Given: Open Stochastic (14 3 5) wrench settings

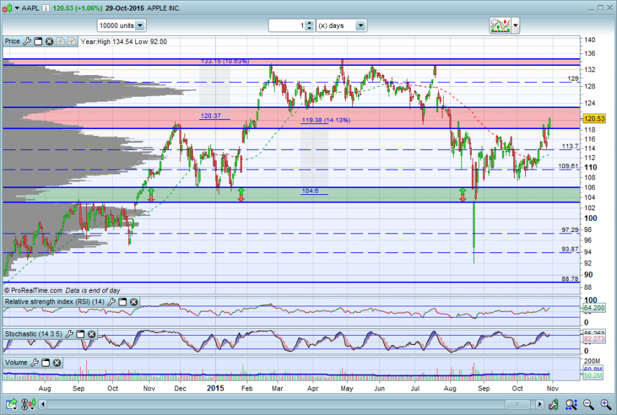Looking at the screenshot, I should pyautogui.click(x=69, y=334).
